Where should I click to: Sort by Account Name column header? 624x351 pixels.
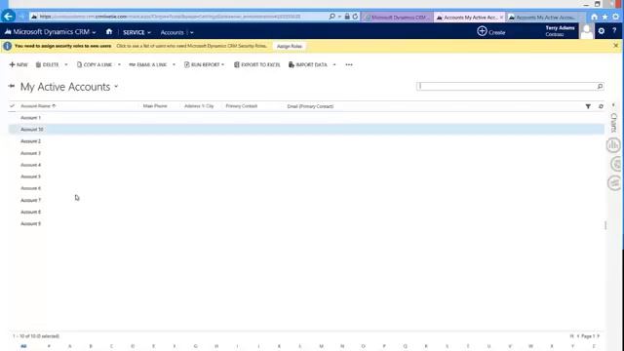pyautogui.click(x=38, y=106)
